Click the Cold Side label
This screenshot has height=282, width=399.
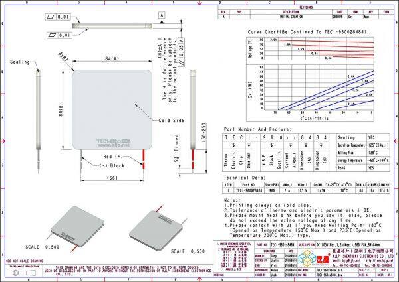172,120
